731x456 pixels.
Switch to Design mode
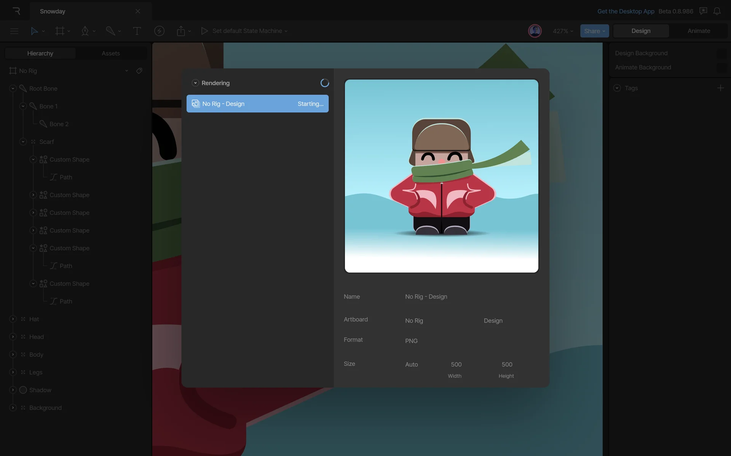pos(641,31)
